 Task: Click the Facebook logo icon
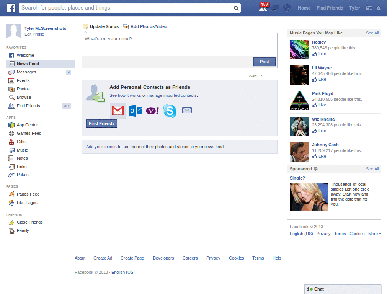pyautogui.click(x=11, y=8)
